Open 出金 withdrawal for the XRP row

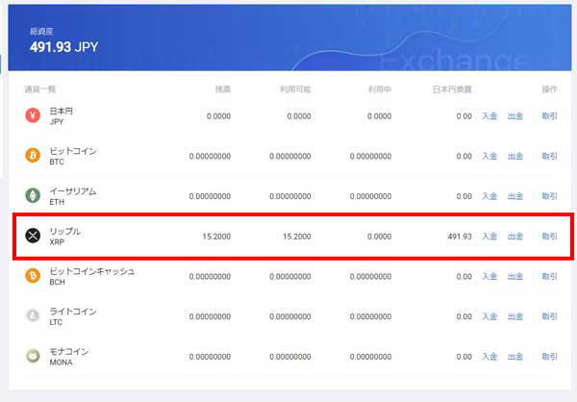515,237
